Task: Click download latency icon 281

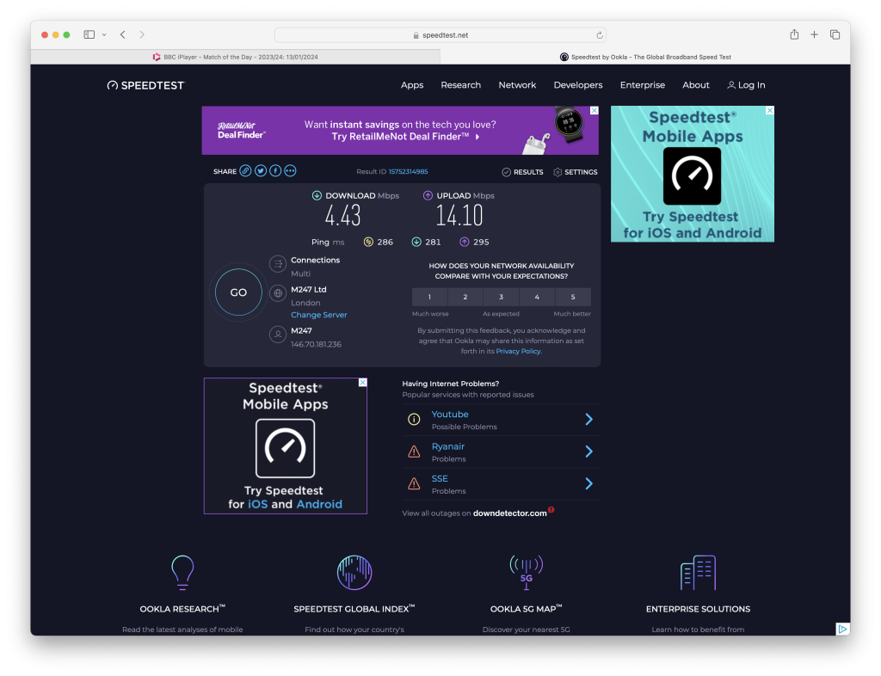Action: [416, 242]
